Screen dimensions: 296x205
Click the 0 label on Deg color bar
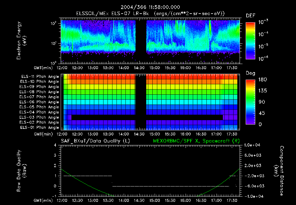point(260,125)
